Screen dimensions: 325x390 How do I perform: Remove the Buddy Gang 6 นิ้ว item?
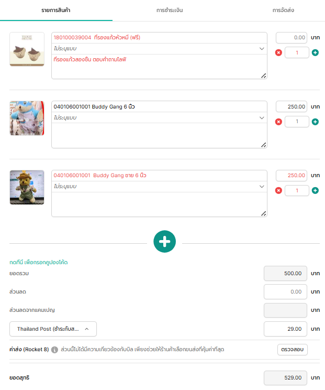tap(278, 122)
